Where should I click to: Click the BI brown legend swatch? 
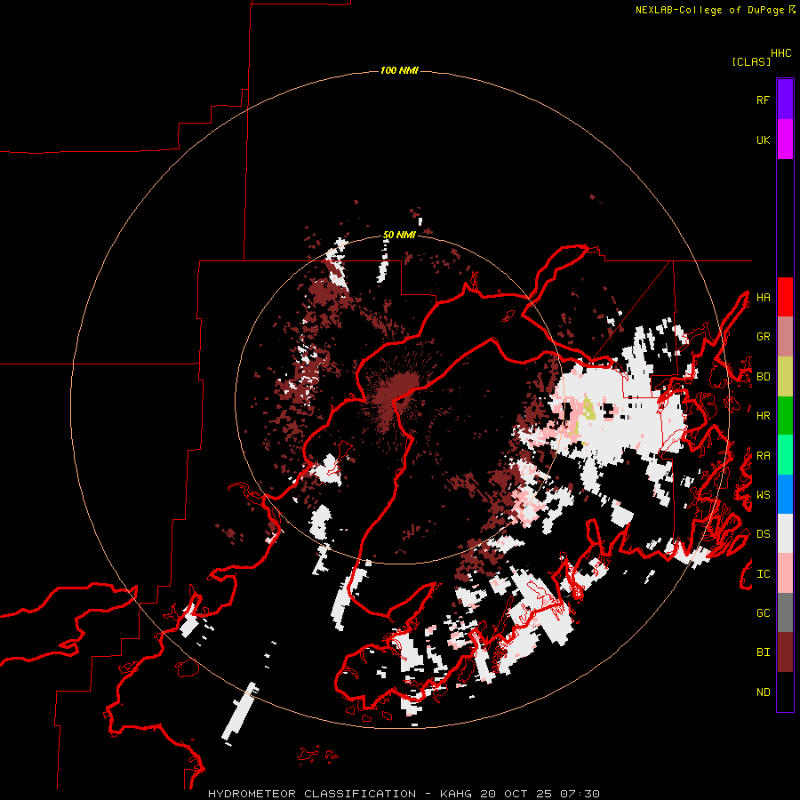tap(785, 652)
